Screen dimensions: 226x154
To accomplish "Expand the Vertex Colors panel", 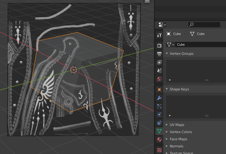I will 167,132.
